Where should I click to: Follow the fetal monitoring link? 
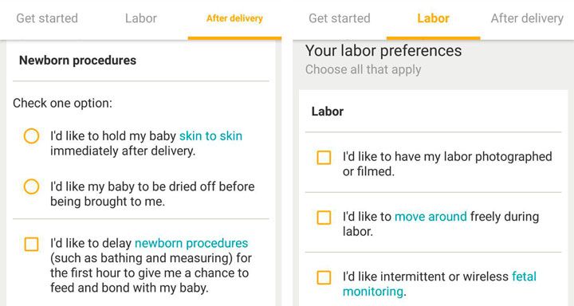click(x=439, y=284)
